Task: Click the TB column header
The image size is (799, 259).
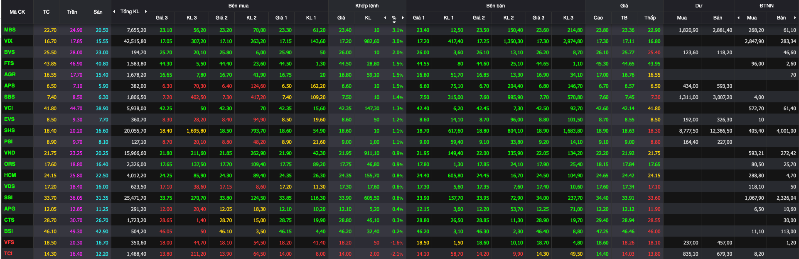Action: [x=624, y=18]
